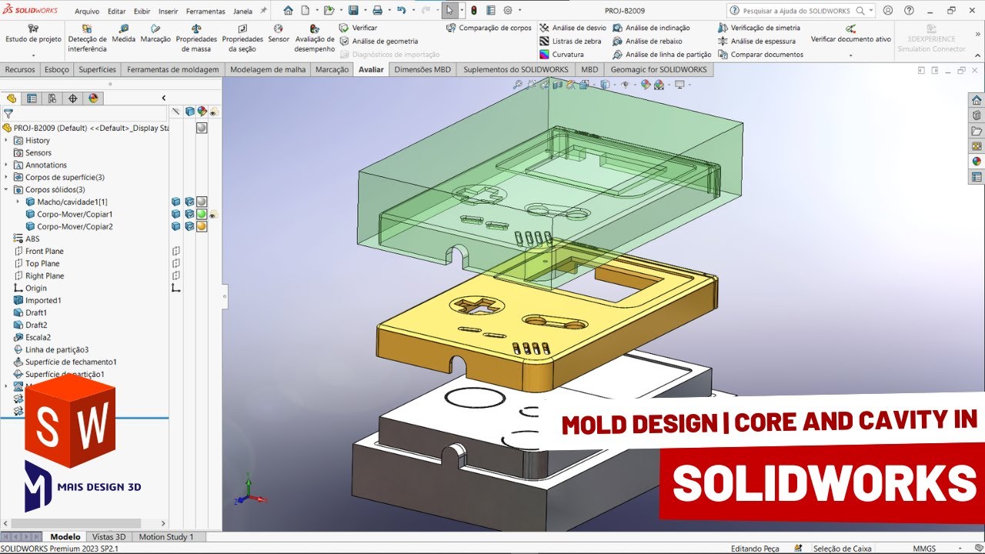Screen dimensions: 985x554
Task: Click the Help question mark button
Action: 910,11
